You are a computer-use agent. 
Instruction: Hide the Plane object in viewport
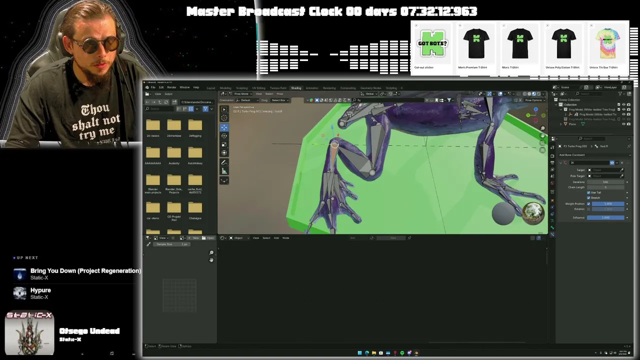[623, 124]
